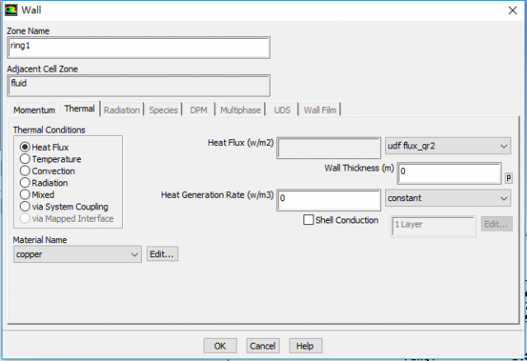527x361 pixels.
Task: Select via System Coupling option
Action: [25, 207]
